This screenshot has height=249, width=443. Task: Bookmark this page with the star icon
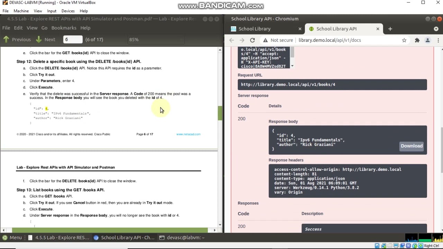pyautogui.click(x=404, y=40)
